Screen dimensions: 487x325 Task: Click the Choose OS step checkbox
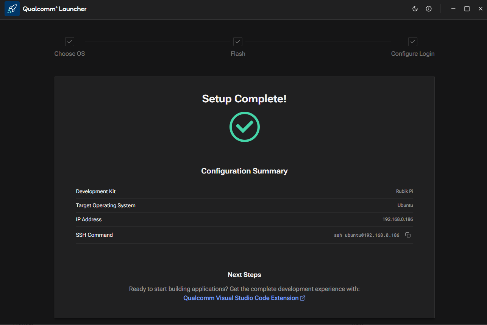click(x=70, y=42)
